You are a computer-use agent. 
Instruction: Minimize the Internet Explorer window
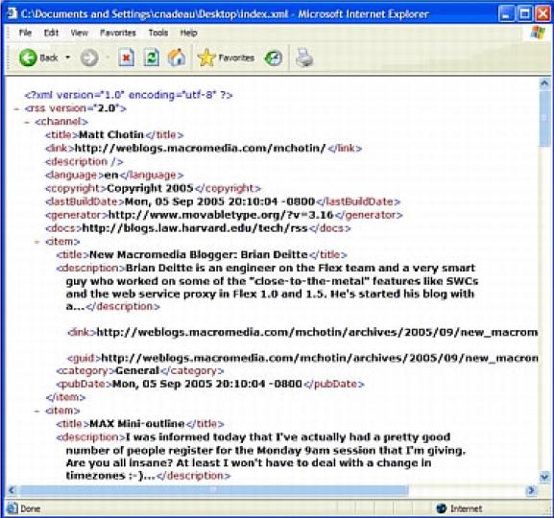507,14
